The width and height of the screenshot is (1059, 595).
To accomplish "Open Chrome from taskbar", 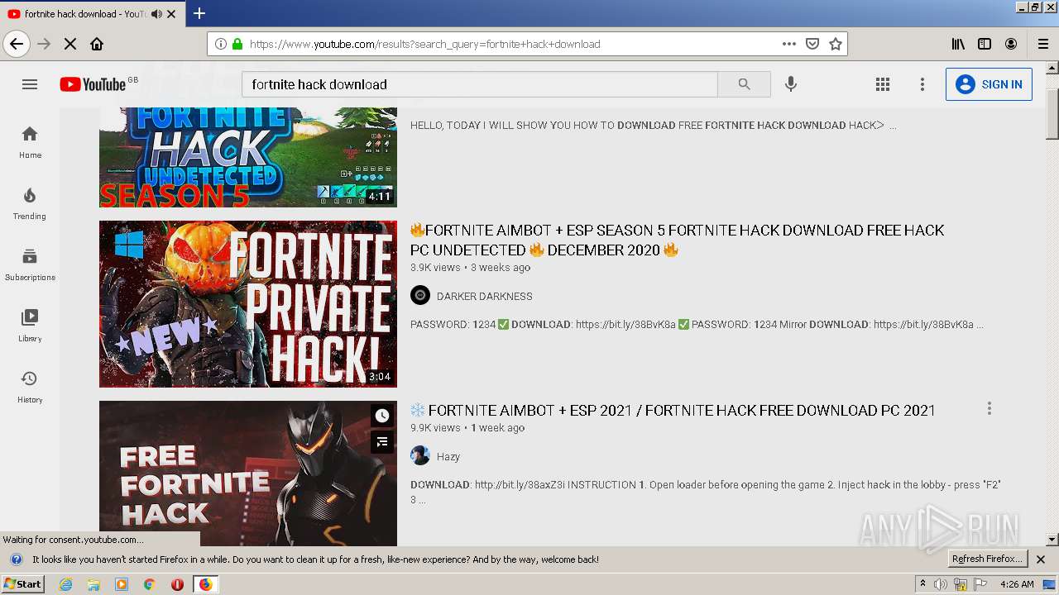I will tap(149, 584).
